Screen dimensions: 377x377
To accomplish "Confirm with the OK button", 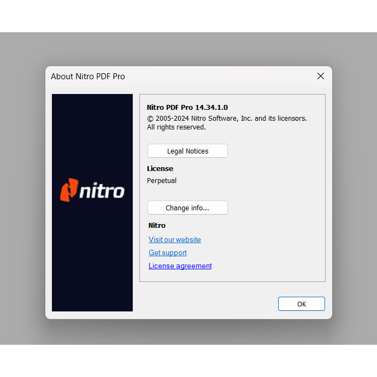I will click(x=302, y=304).
